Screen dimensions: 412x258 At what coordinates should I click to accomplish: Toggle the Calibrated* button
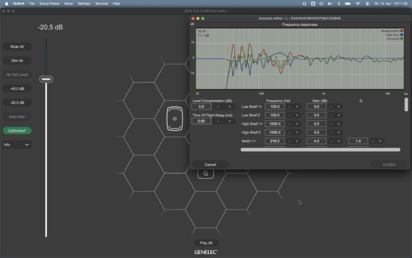coord(17,130)
